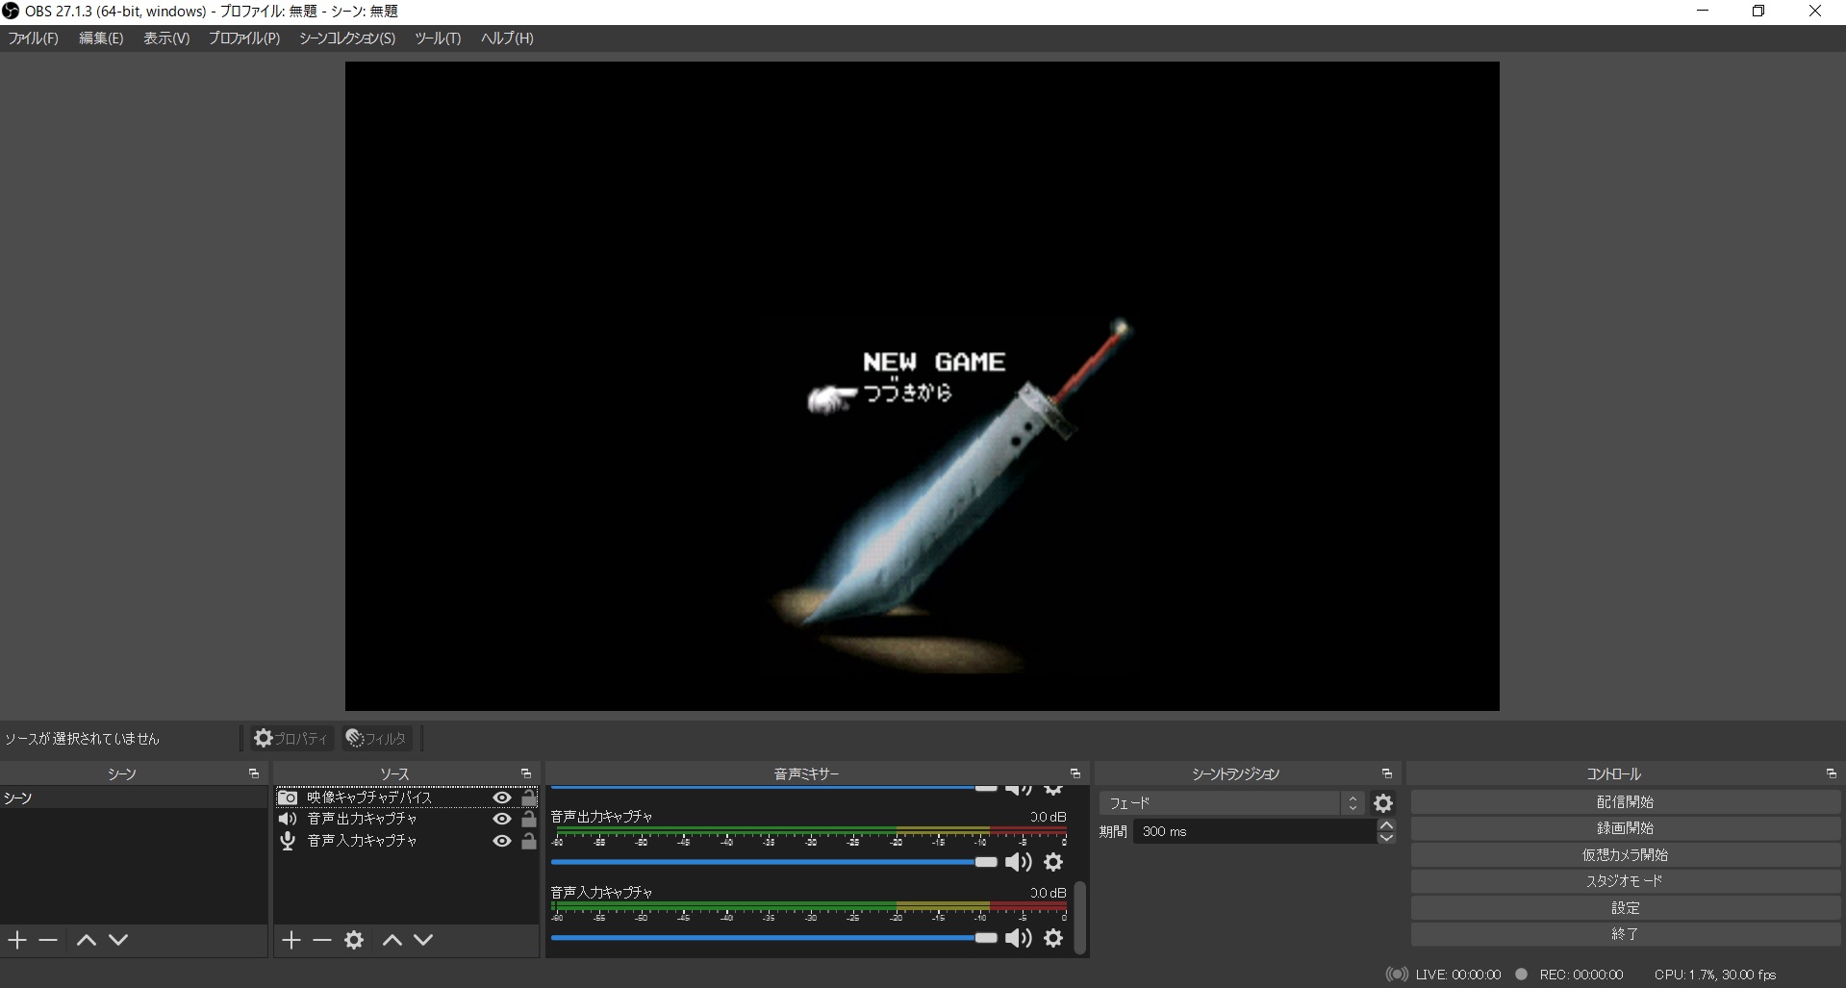Open the gear menu for 音声入力キャプチャ in the mixer
Screen dimensions: 1846x988
coord(1053,938)
